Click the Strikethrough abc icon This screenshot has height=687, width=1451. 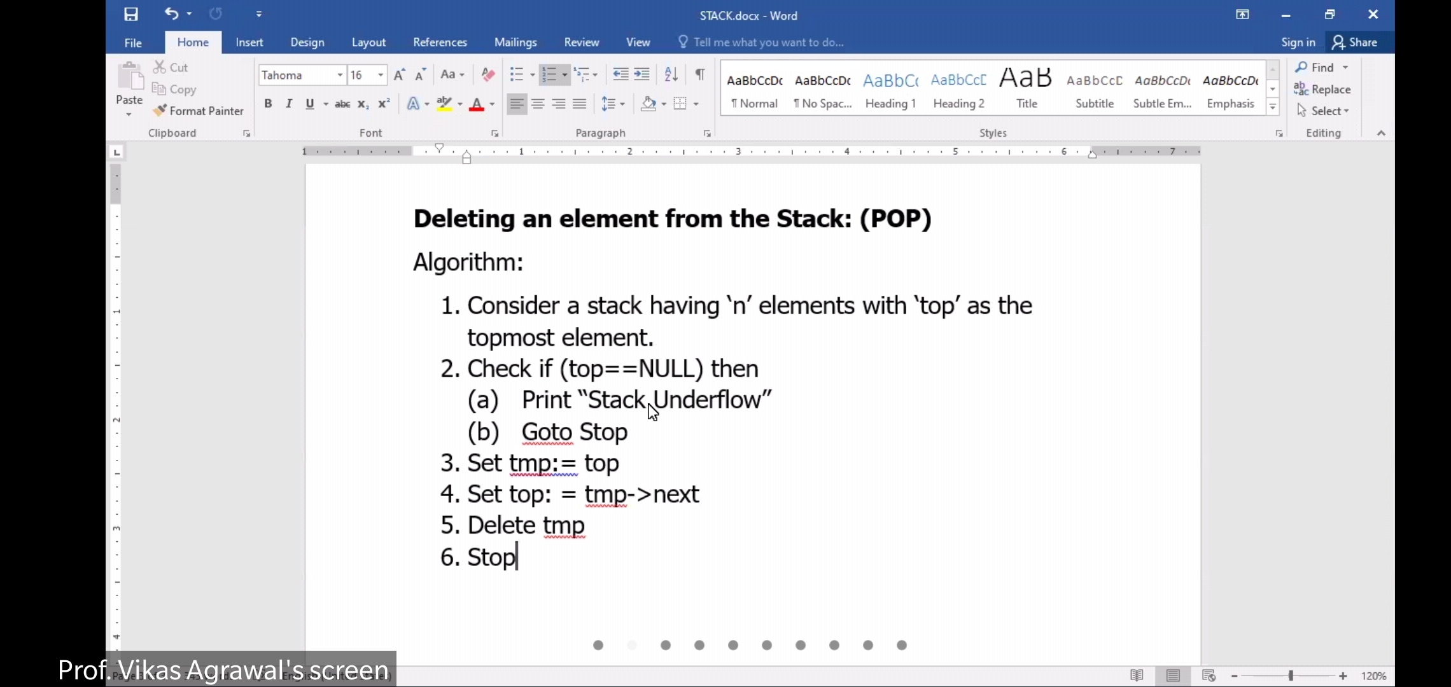[x=342, y=104]
